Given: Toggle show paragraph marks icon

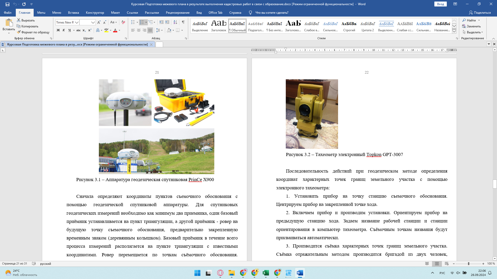Looking at the screenshot, I should [x=183, y=22].
